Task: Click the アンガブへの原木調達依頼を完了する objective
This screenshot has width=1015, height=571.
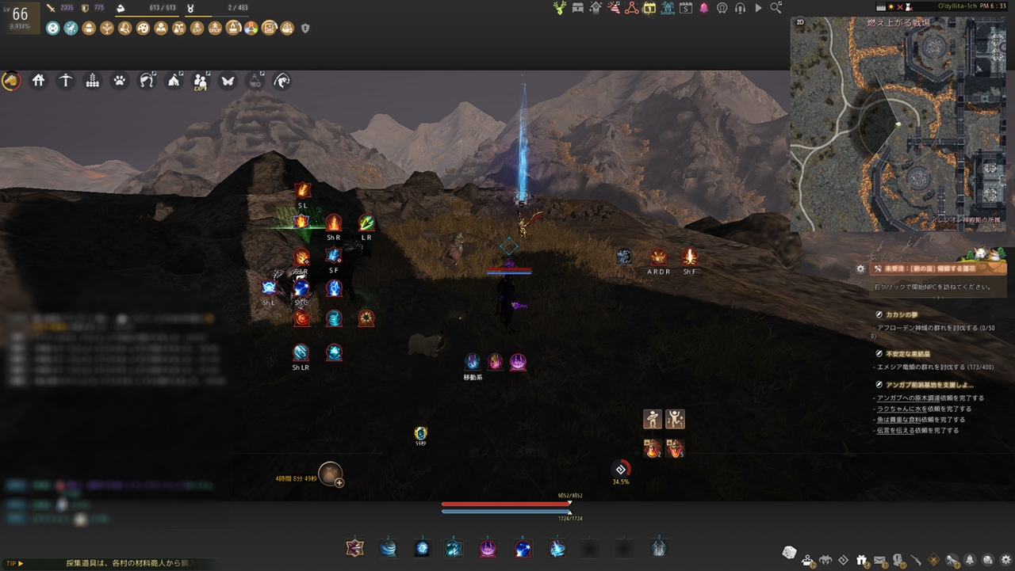Action: 929,398
